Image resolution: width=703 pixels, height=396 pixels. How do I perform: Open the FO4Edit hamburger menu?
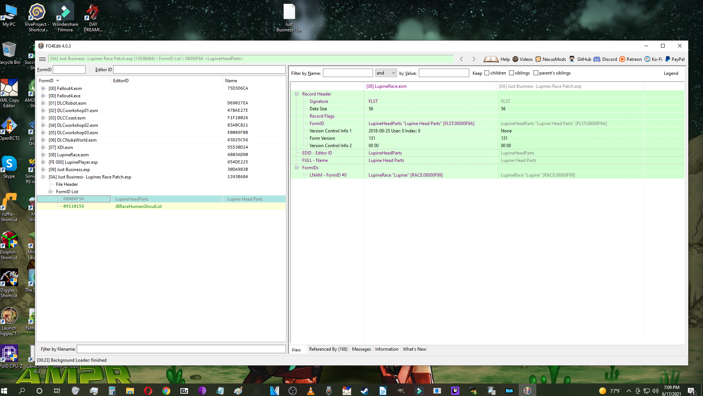pos(42,59)
